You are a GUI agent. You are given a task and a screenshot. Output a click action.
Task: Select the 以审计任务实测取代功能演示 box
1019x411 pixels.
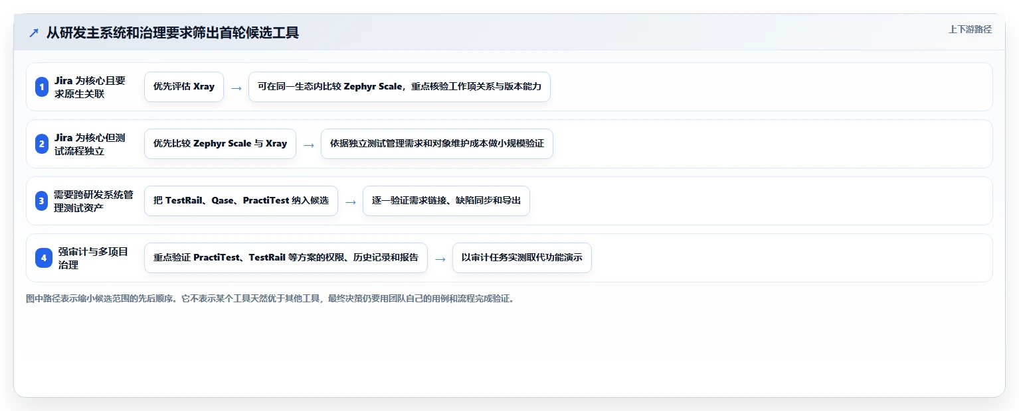(x=522, y=258)
